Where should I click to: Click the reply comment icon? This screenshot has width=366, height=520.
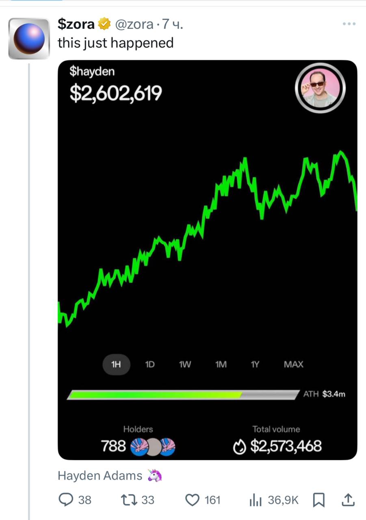[66, 500]
